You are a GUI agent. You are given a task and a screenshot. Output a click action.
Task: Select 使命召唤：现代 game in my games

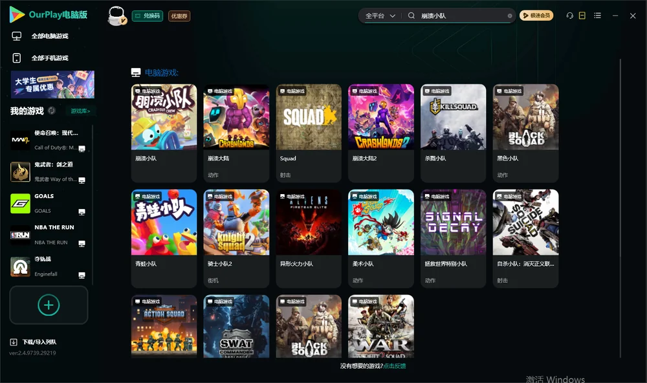click(50, 140)
